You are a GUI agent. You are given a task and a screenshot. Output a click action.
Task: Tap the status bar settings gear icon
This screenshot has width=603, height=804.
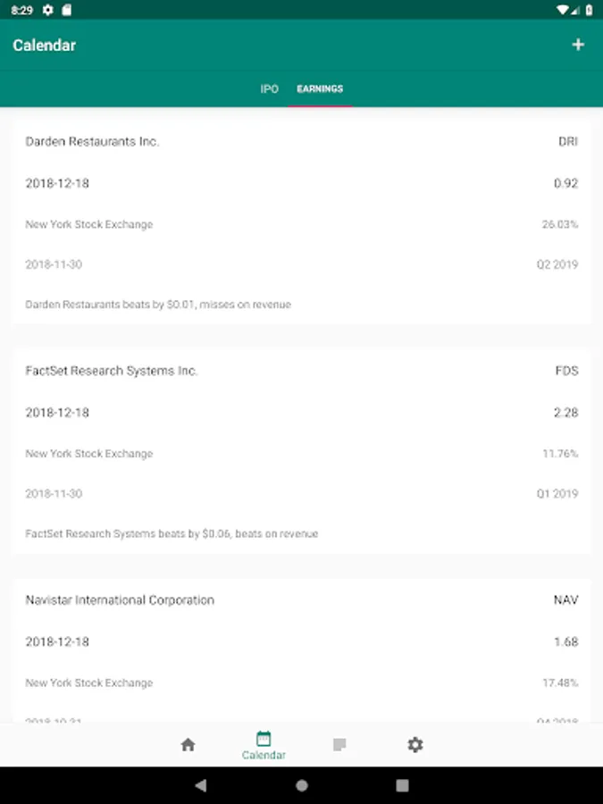coord(48,10)
